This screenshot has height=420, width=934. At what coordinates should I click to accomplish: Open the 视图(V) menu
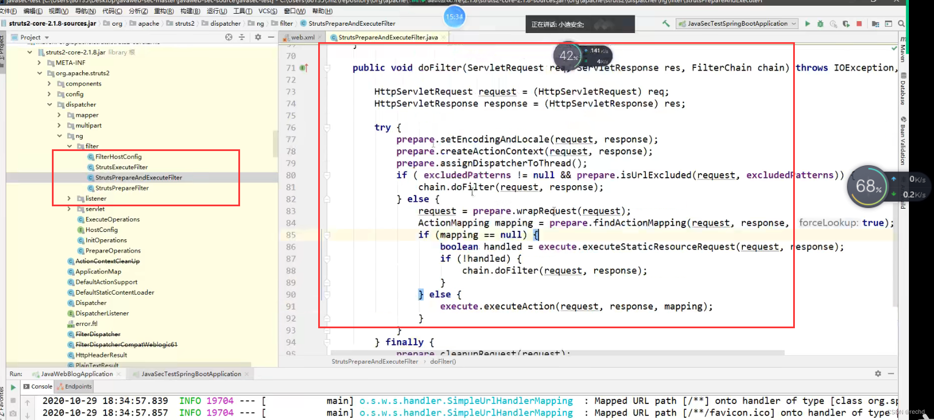(x=58, y=11)
